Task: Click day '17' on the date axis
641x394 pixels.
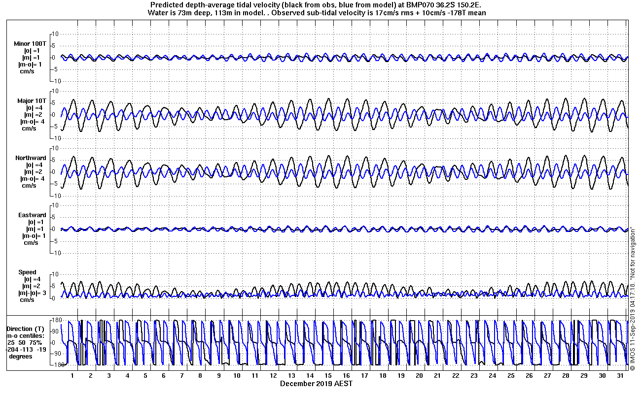Action: click(x=364, y=375)
